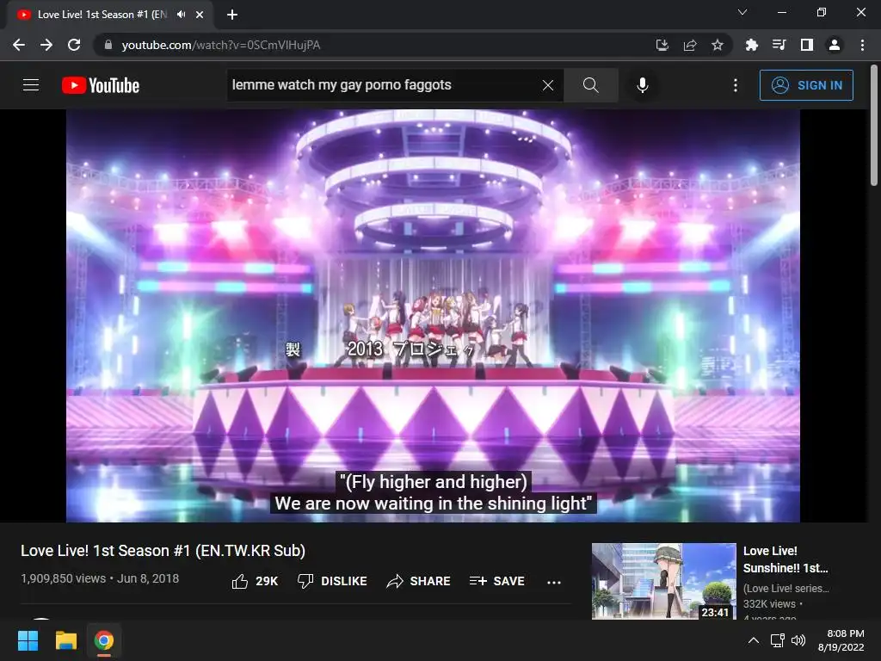Open Love Live! Sunshine!! 1st title link
The image size is (881, 661).
point(786,559)
